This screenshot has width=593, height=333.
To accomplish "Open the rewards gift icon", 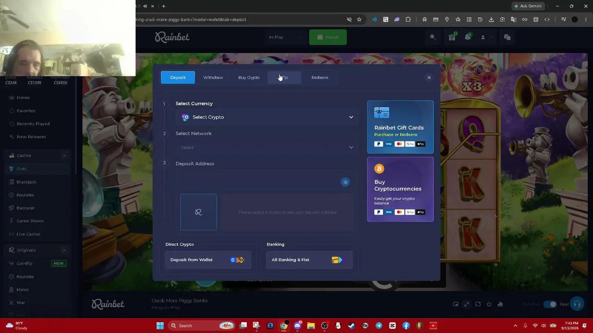I will (452, 37).
